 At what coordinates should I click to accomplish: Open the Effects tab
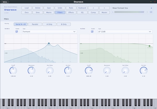coord(71,12)
